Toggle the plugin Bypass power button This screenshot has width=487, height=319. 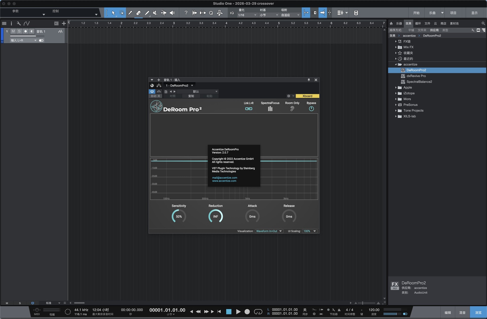(311, 109)
